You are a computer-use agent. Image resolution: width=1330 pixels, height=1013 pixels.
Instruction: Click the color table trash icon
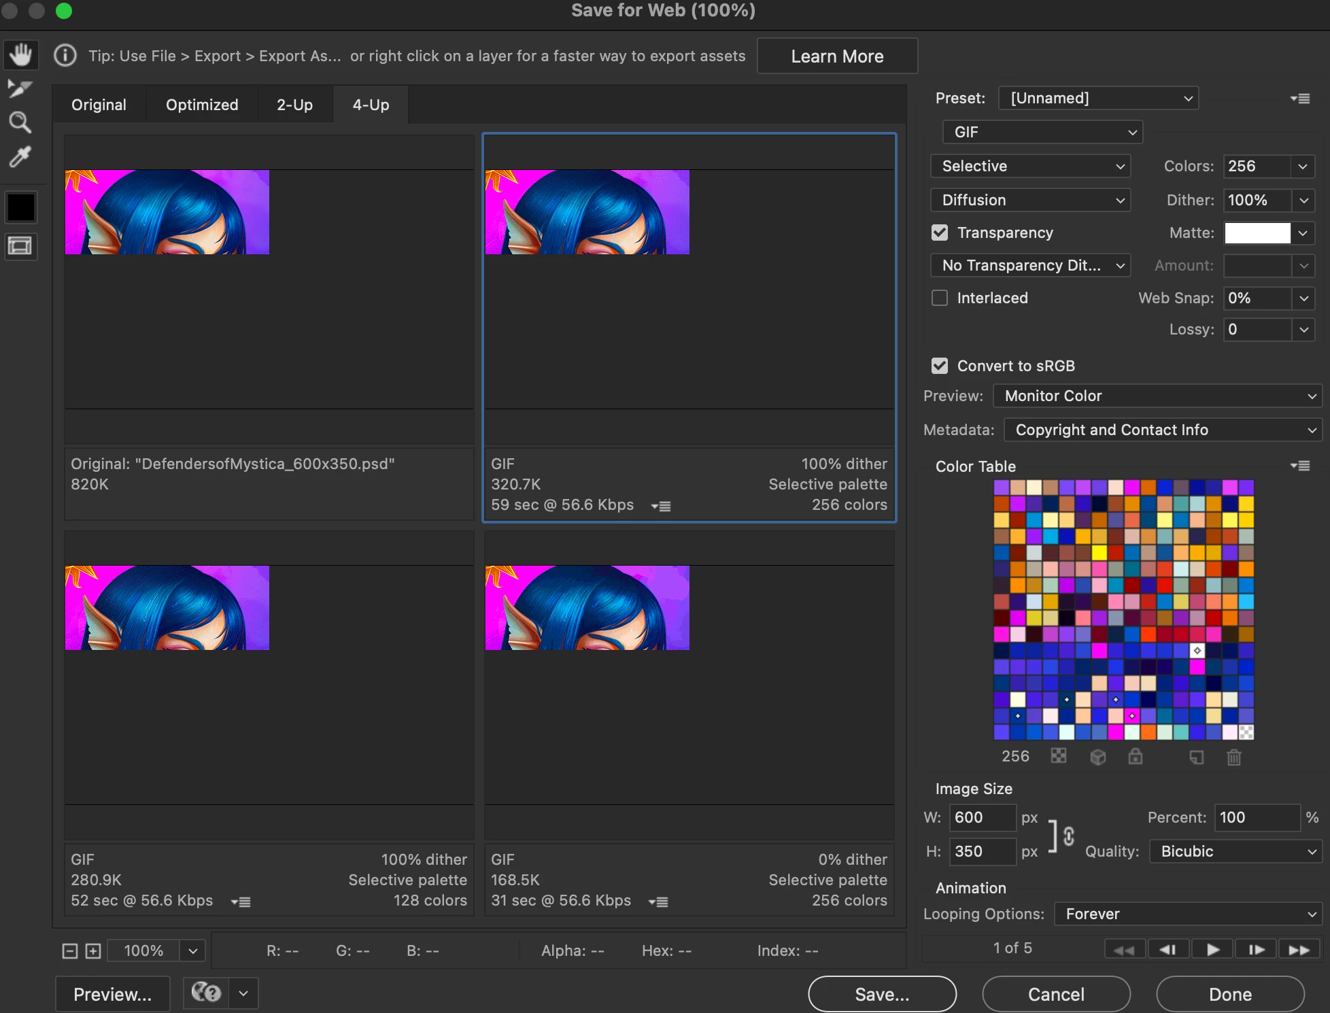(x=1233, y=757)
